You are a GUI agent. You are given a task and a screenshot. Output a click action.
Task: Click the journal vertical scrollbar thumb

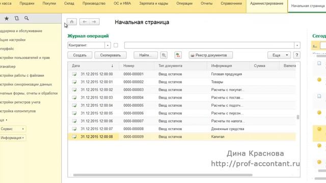coord(298,117)
